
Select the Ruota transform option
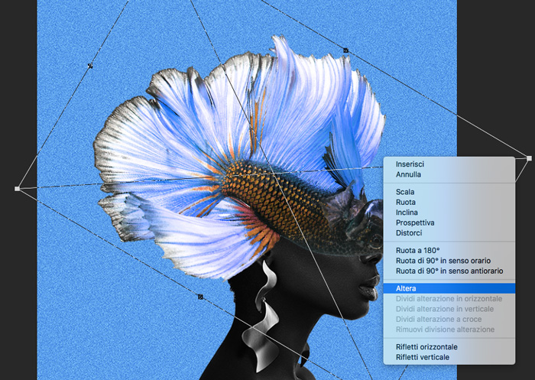click(x=449, y=202)
